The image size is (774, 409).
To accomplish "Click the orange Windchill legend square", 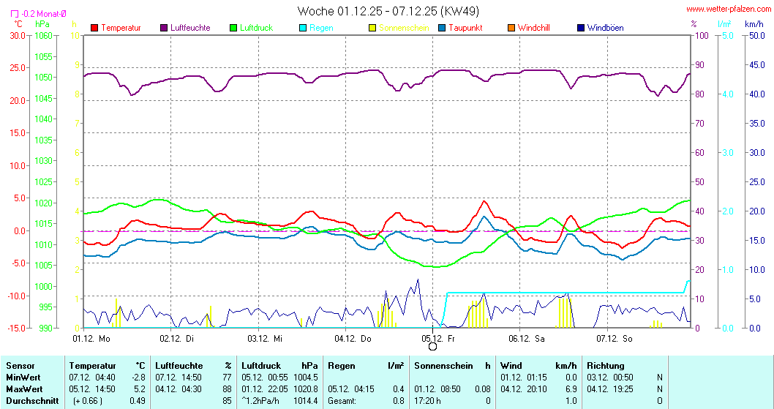I will point(511,28).
